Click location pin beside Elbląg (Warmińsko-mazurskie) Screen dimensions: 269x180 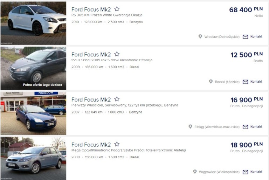(190, 127)
